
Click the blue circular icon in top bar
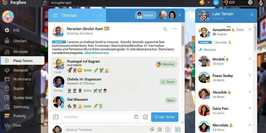pos(216,3)
